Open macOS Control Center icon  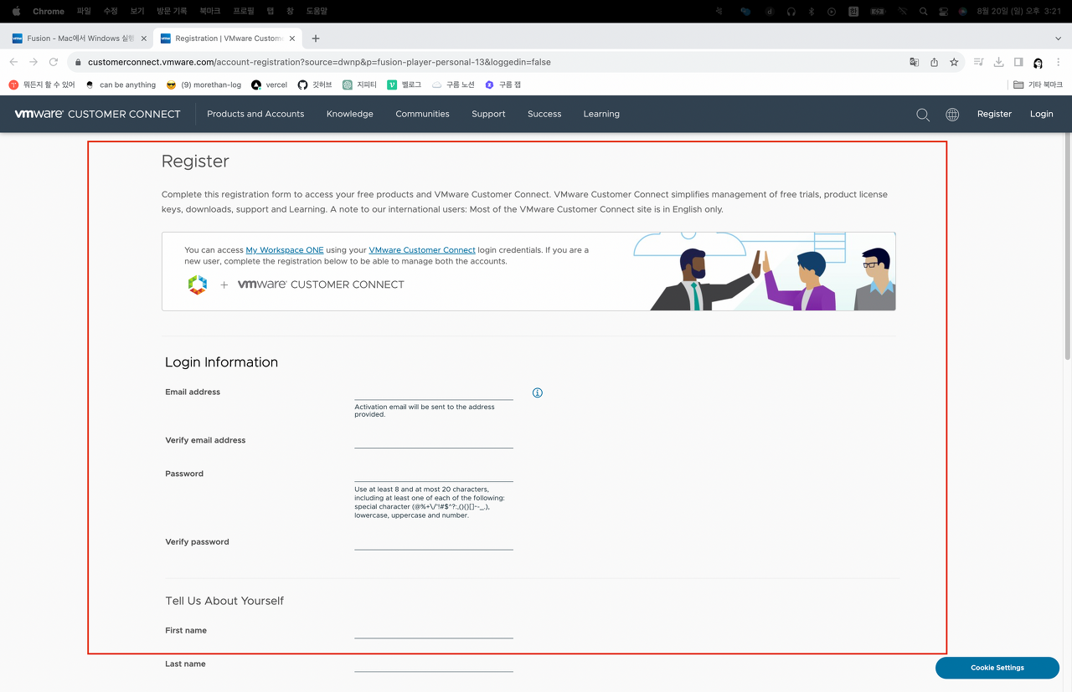[943, 11]
